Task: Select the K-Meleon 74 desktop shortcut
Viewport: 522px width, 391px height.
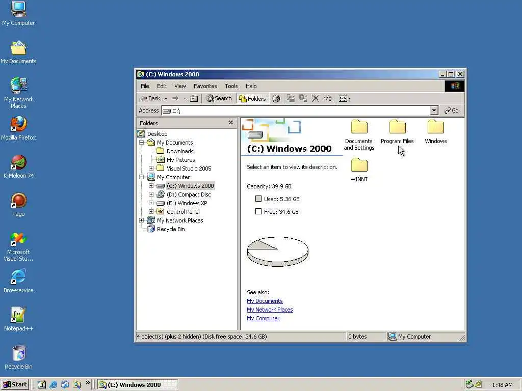Action: [18, 166]
